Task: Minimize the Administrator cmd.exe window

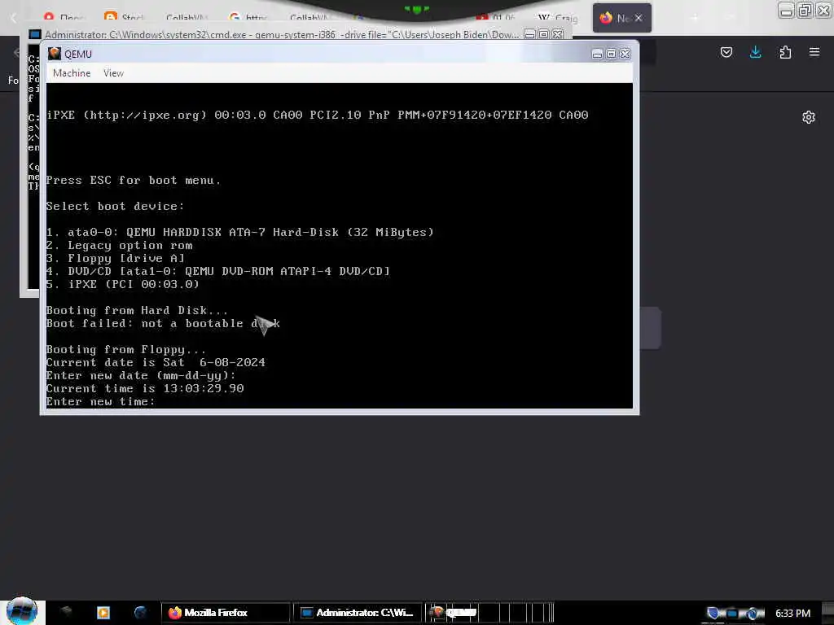Action: coord(529,34)
